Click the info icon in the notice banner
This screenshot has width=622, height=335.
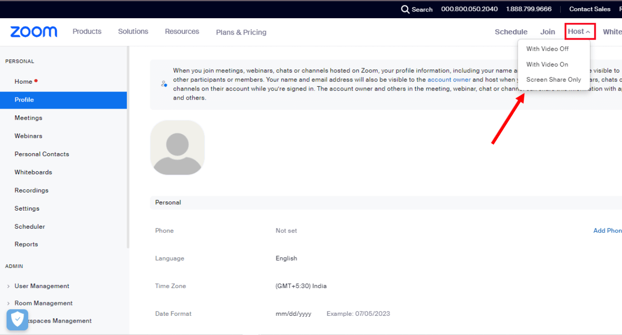[164, 84]
